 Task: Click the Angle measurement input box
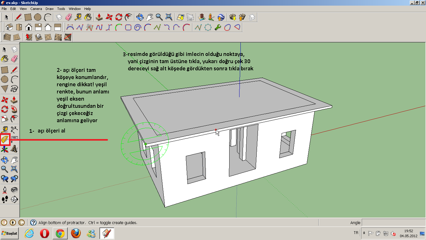[393, 222]
